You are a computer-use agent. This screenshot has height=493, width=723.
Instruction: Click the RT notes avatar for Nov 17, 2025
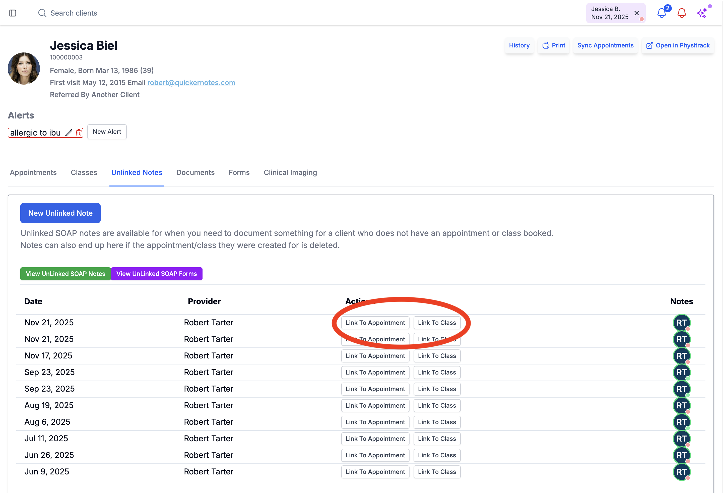681,356
